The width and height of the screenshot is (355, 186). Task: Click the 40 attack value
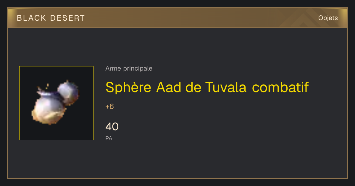tap(112, 127)
